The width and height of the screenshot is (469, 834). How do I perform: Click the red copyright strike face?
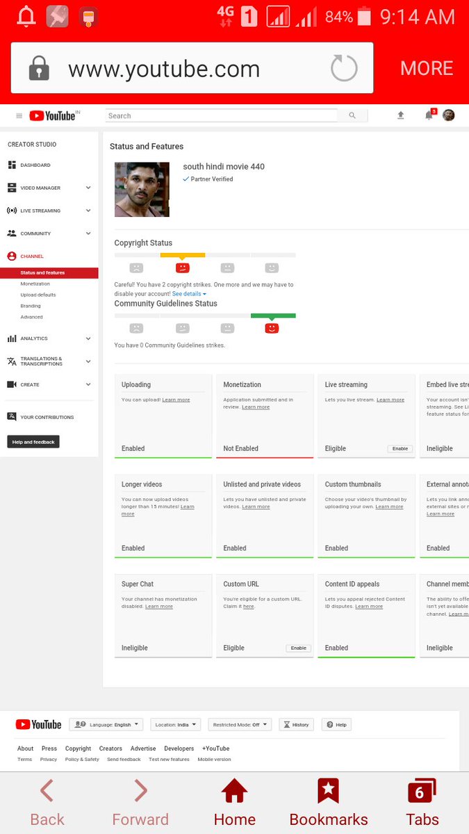pyautogui.click(x=182, y=268)
